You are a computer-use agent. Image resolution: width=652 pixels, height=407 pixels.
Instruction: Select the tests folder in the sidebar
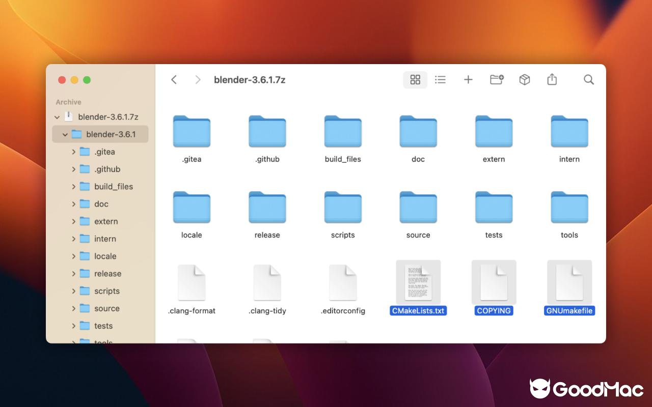pyautogui.click(x=103, y=326)
